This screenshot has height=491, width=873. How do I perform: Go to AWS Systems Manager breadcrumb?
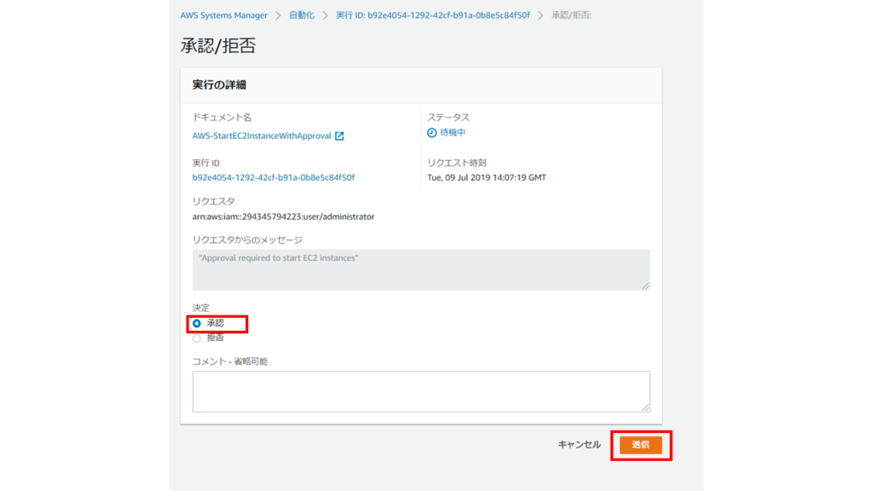[223, 15]
